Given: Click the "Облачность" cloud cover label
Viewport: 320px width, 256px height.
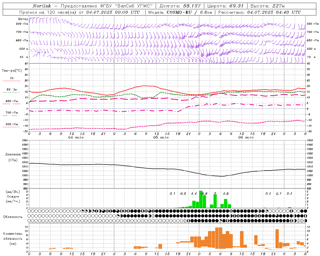Looking at the screenshot, I should pyautogui.click(x=13, y=217).
